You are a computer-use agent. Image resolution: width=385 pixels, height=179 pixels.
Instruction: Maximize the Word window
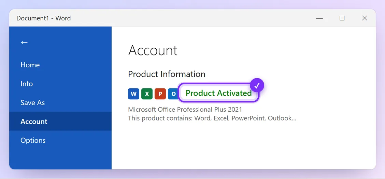pos(342,18)
